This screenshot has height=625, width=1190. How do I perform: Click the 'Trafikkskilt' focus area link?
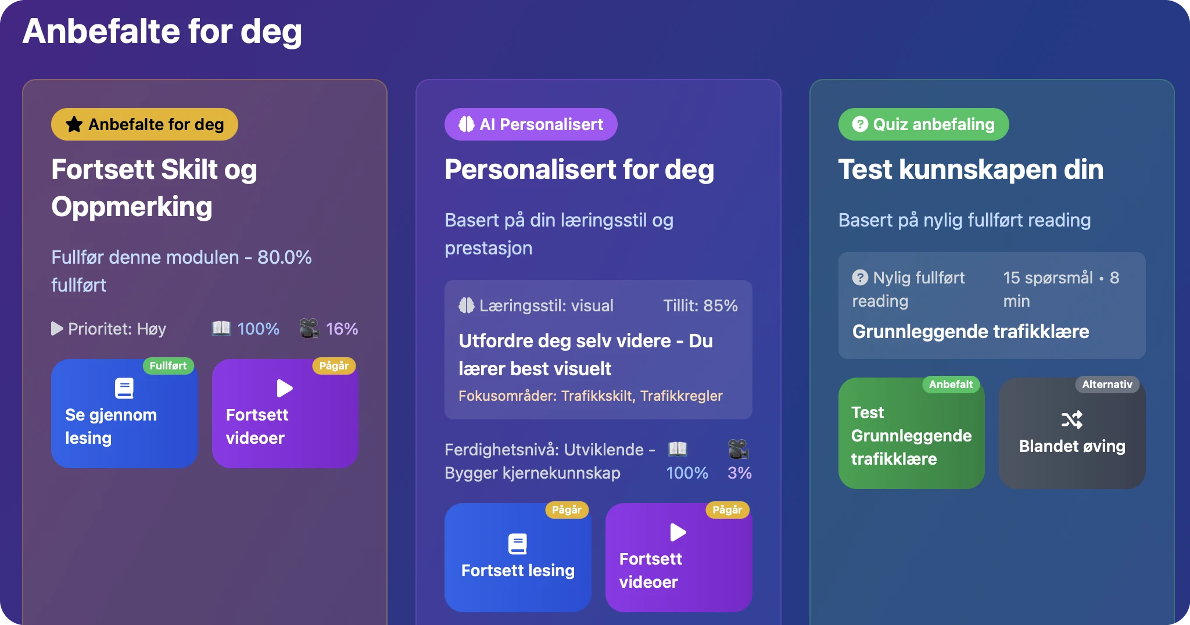tap(597, 396)
